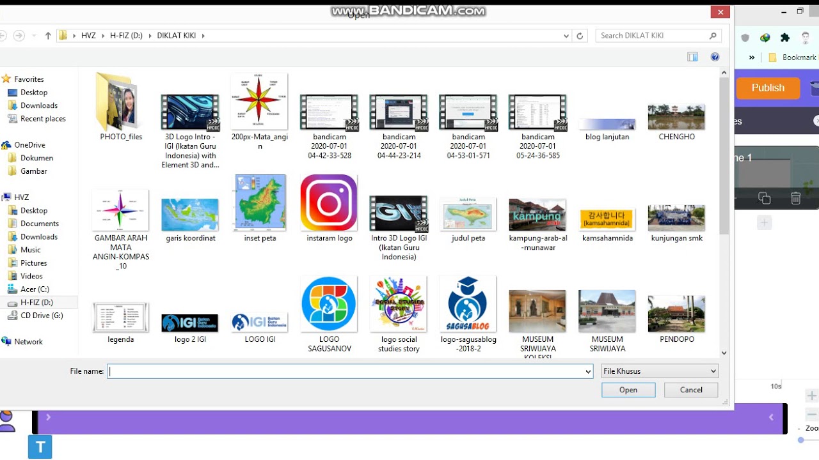Screen dimensions: 819x460
Task: Click H-FIZ (D:) in the address breadcrumb
Action: click(x=126, y=36)
